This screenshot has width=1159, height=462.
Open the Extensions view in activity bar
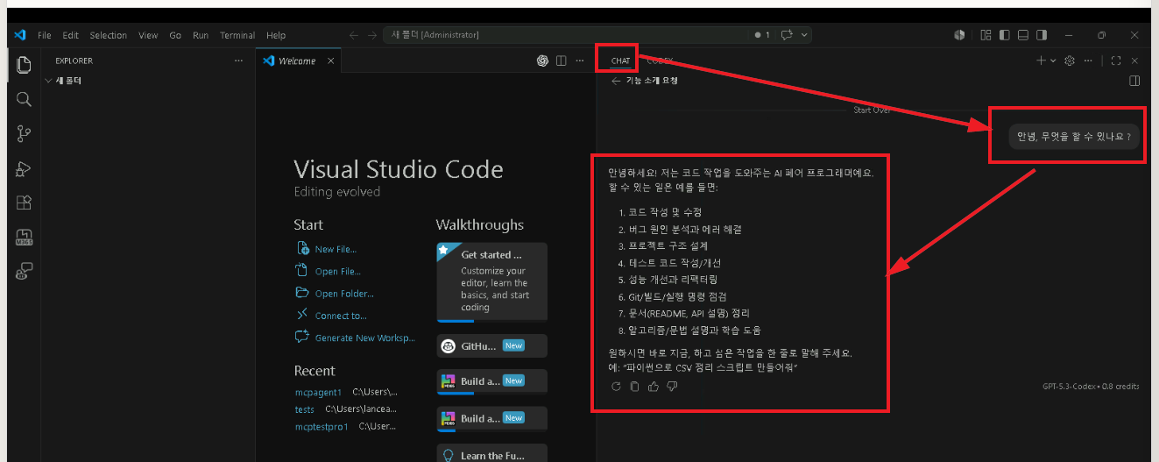click(24, 203)
